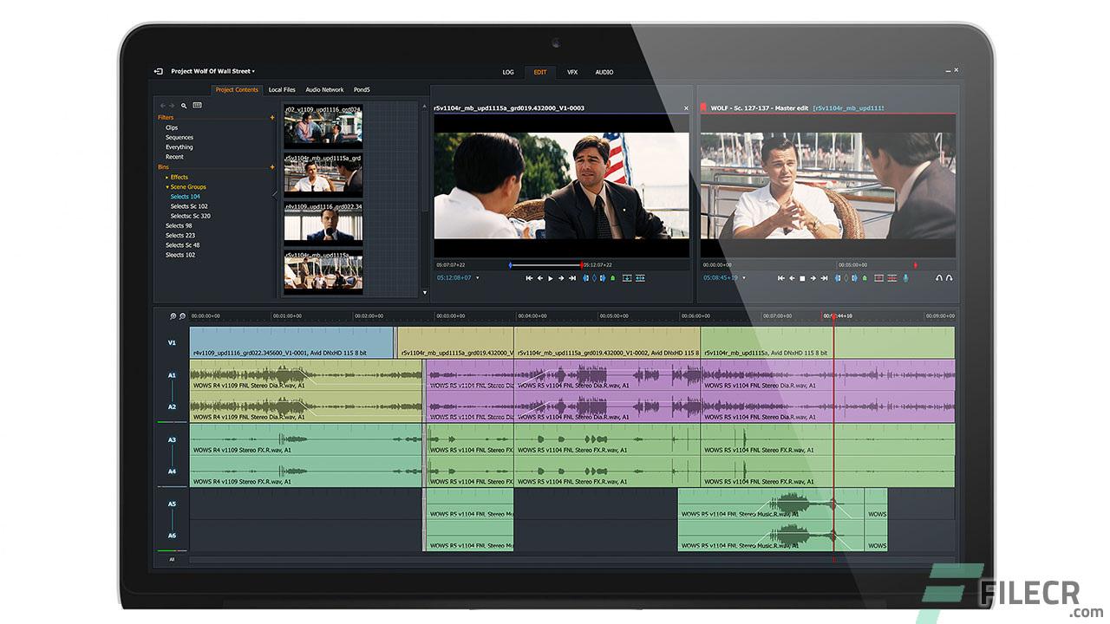The width and height of the screenshot is (1110, 624).
Task: Toggle the V1 video track
Action: point(172,343)
